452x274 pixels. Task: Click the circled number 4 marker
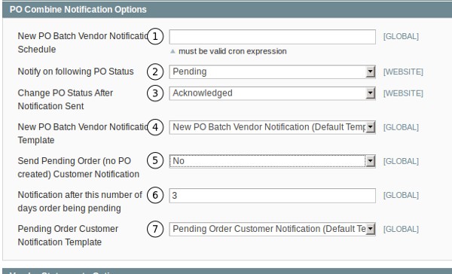point(155,127)
